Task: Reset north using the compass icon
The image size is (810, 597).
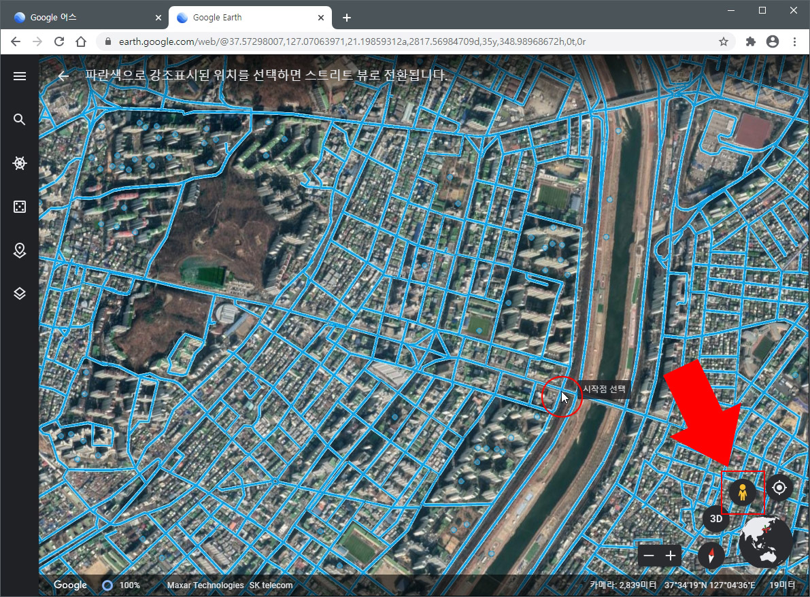Action: click(x=711, y=555)
